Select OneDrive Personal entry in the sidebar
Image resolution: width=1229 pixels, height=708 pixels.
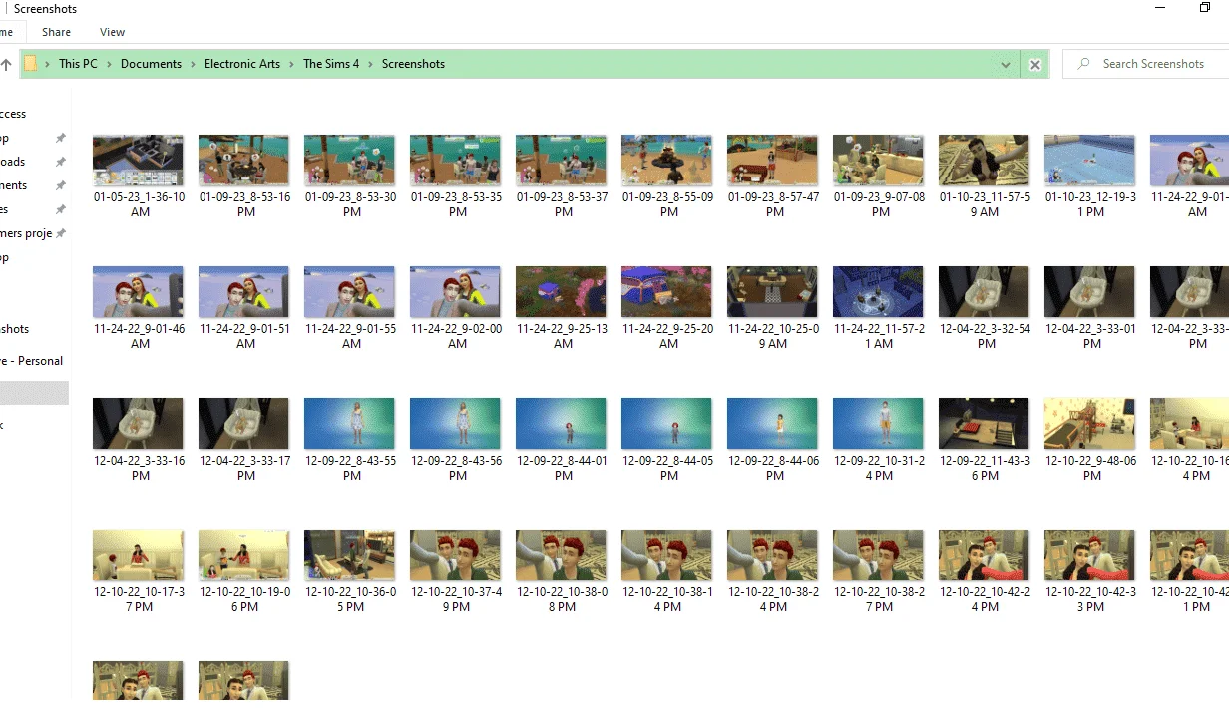(32, 361)
